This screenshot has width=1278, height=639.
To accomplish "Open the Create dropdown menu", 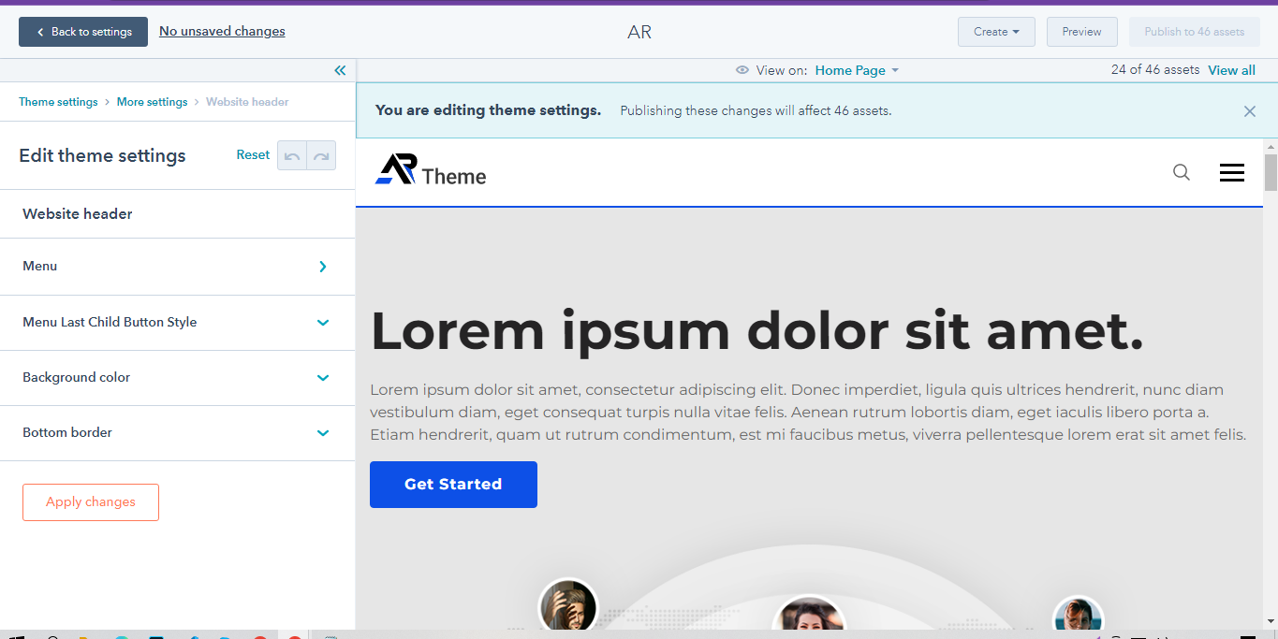I will (x=995, y=32).
